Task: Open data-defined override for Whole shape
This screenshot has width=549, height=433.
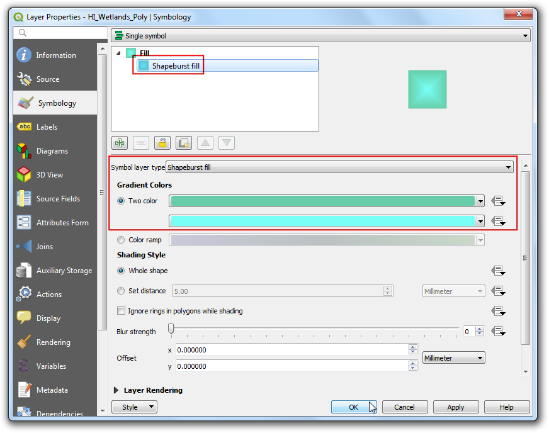Action: pos(499,271)
